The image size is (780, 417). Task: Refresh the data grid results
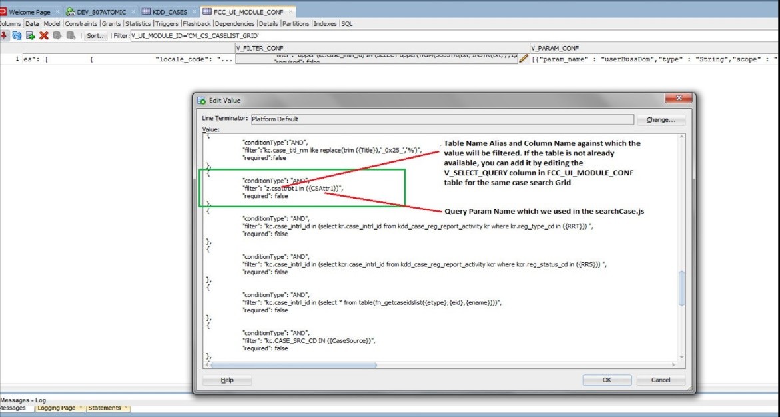17,36
